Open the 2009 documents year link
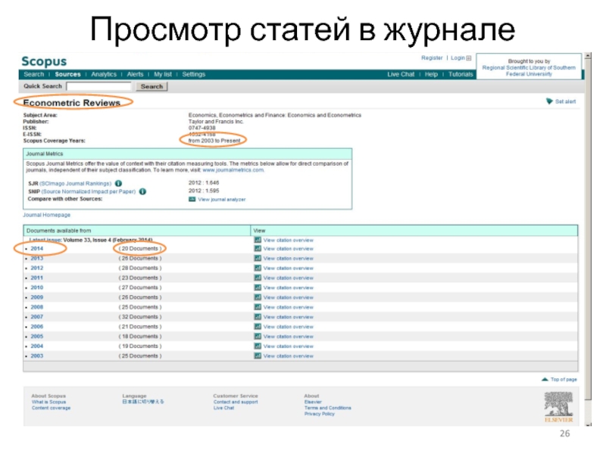 [x=36, y=297]
